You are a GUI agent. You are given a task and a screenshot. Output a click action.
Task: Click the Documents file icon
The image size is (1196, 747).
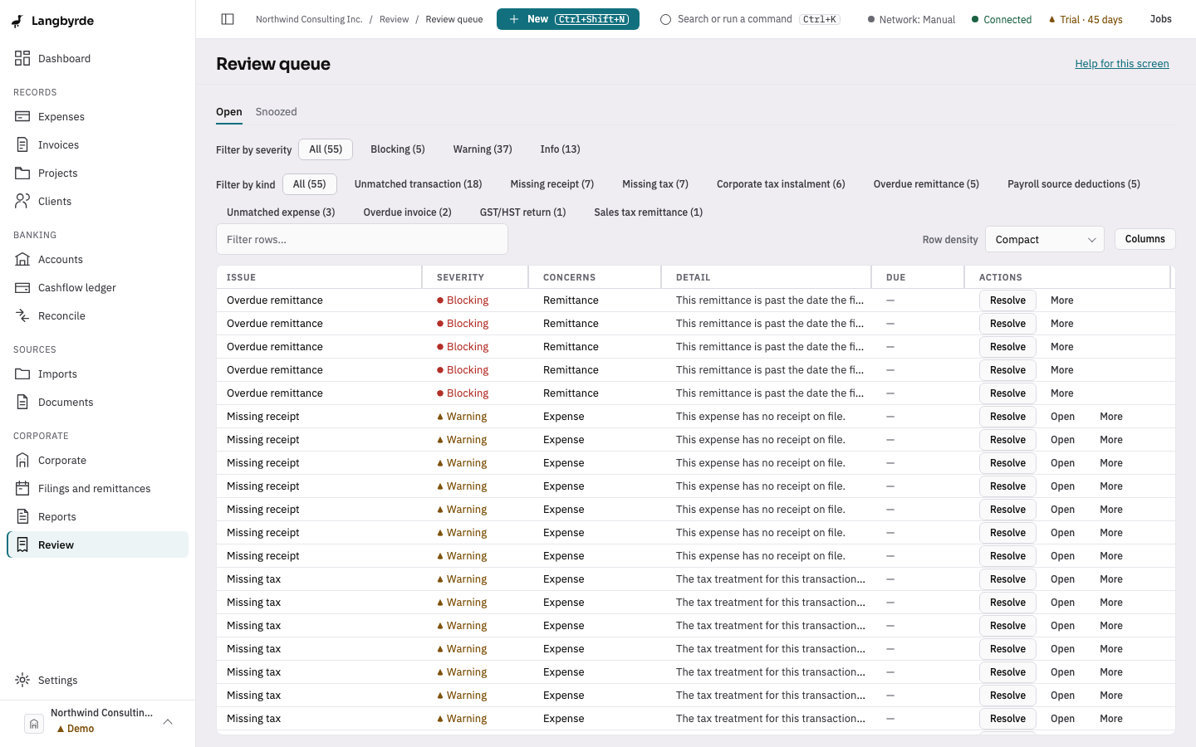click(x=22, y=402)
